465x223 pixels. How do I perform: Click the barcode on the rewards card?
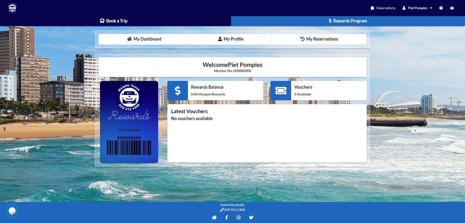click(x=129, y=148)
